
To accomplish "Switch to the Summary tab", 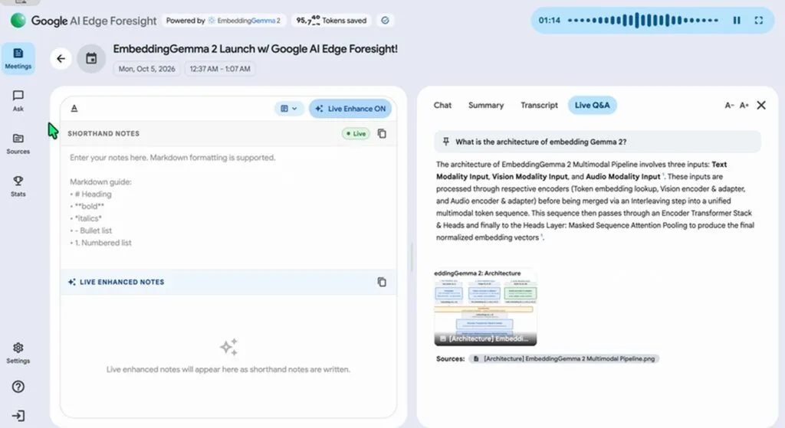I will pyautogui.click(x=486, y=105).
